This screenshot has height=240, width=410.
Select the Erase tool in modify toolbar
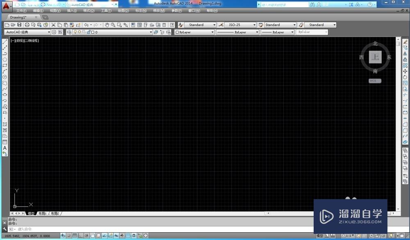click(405, 42)
